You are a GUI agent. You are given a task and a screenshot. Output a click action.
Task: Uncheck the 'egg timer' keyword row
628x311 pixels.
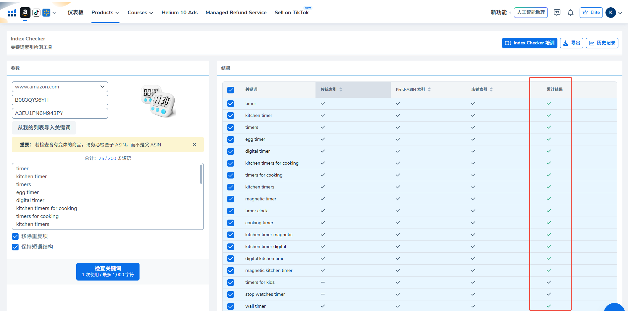[231, 139]
